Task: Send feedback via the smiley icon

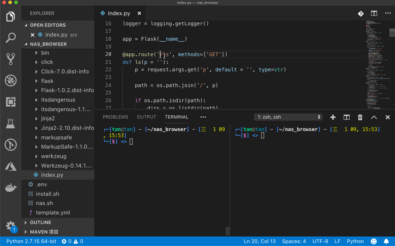Action: (374, 241)
